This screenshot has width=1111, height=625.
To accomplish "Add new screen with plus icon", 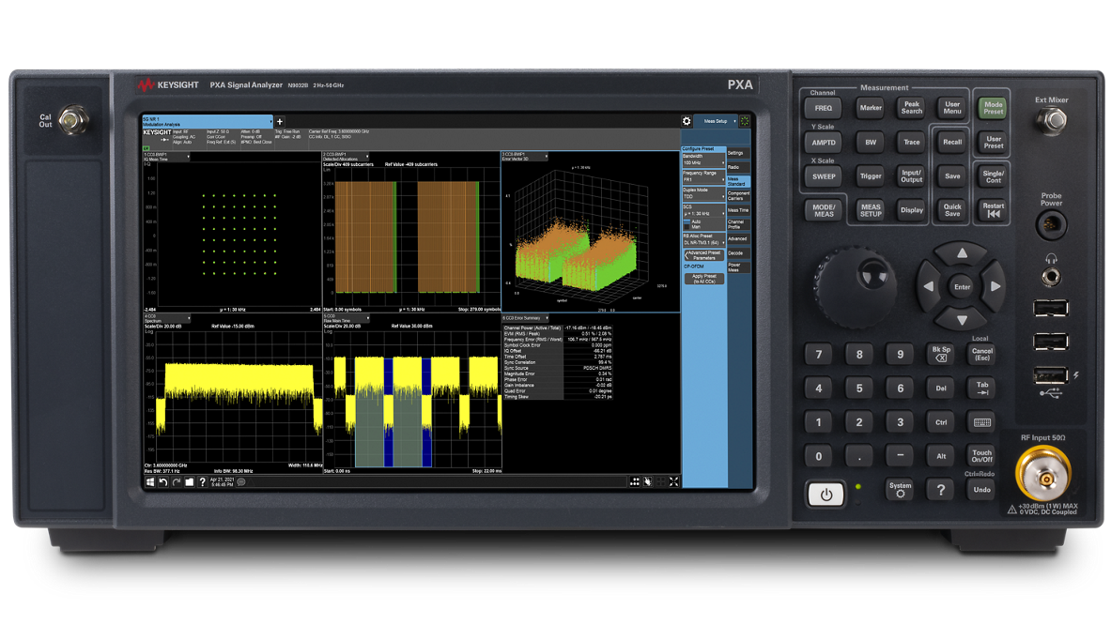I will pyautogui.click(x=280, y=121).
